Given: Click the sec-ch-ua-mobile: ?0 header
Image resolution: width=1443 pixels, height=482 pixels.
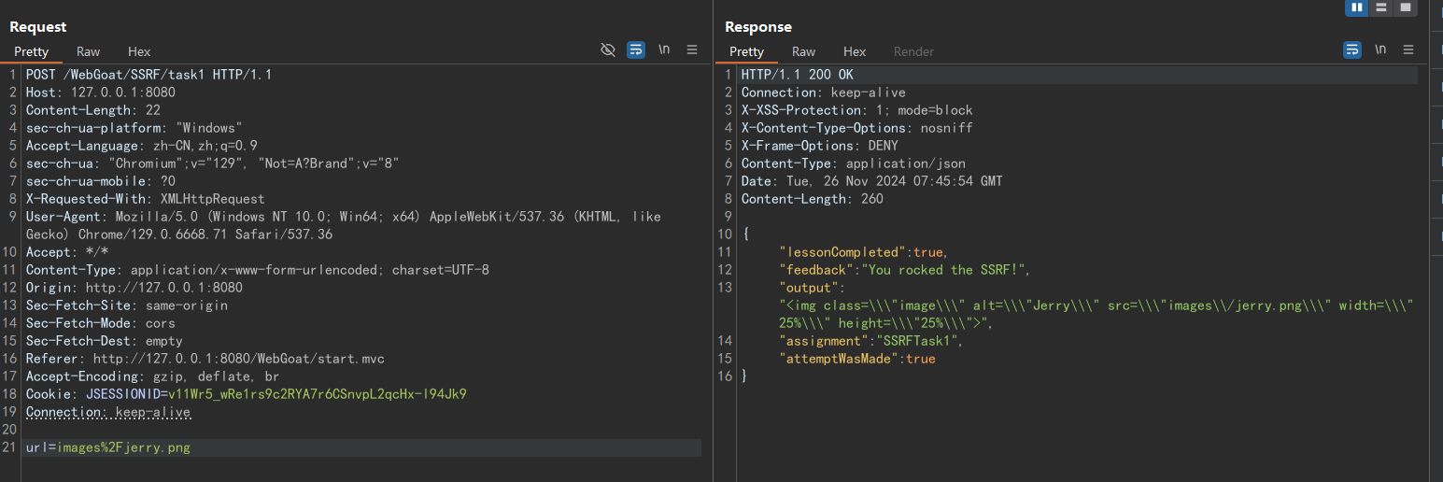Looking at the screenshot, I should pyautogui.click(x=100, y=181).
